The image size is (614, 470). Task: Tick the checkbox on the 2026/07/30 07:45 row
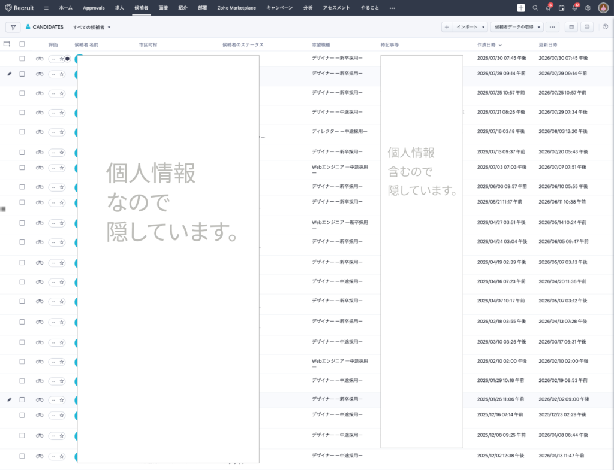(x=22, y=58)
